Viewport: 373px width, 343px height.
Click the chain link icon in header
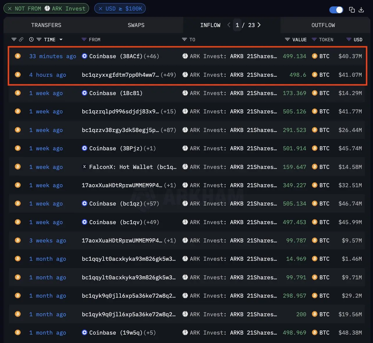[x=21, y=40]
